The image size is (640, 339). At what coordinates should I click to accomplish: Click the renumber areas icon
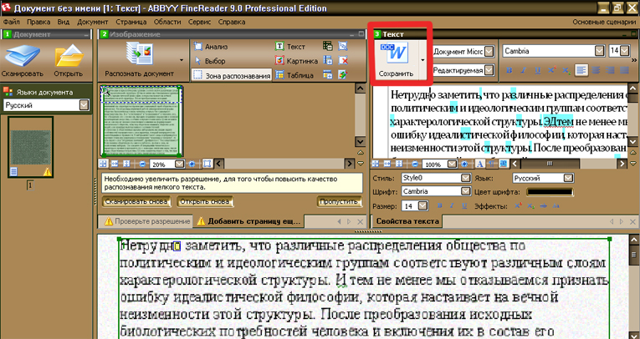[x=343, y=46]
